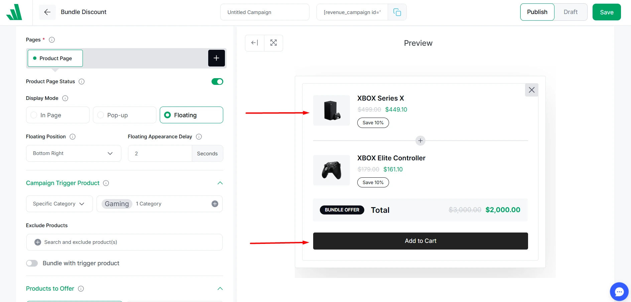
Task: Click the Save 10% badge under XBOX Series X
Action: [373, 123]
